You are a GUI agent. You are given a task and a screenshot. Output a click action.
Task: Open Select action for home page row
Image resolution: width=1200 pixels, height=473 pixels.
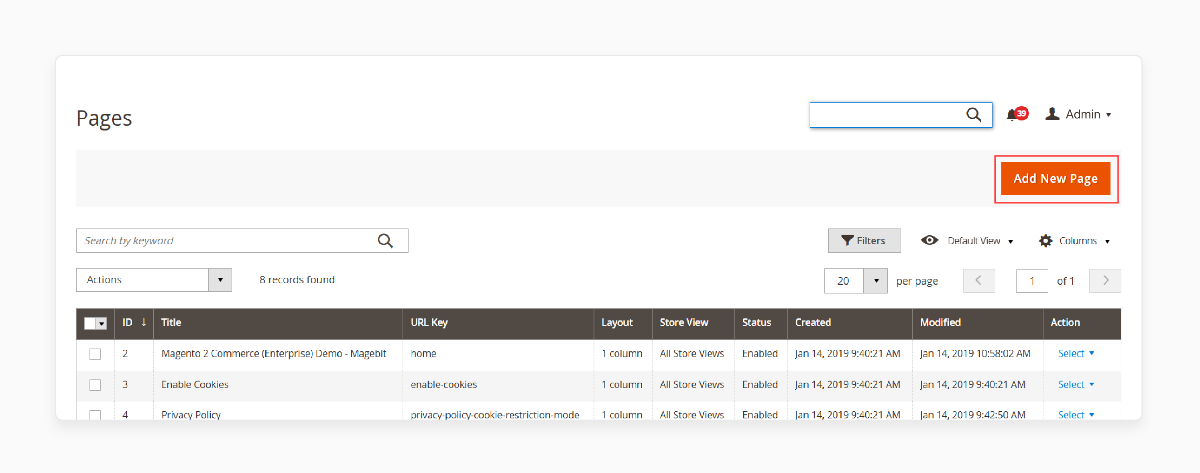1076,353
